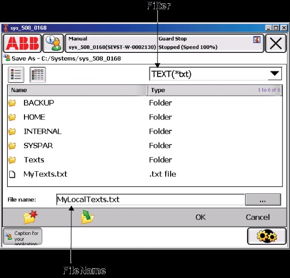290x278 pixels.
Task: Open the Caption for your application task
Action: click(x=22, y=237)
